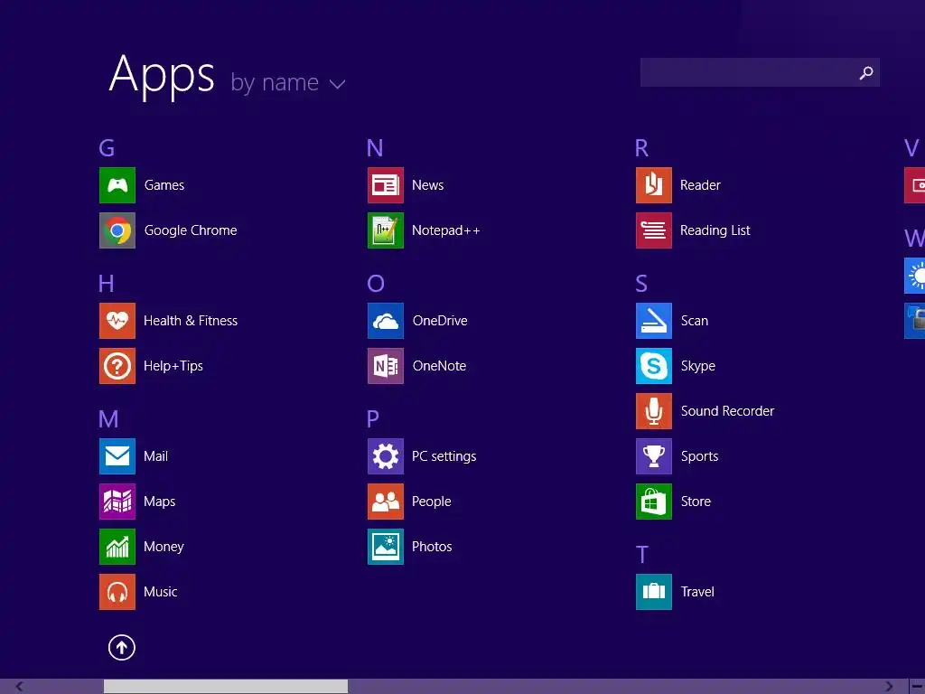Screen dimensions: 925x694
Task: Open the Photos app icon
Action: coord(385,547)
